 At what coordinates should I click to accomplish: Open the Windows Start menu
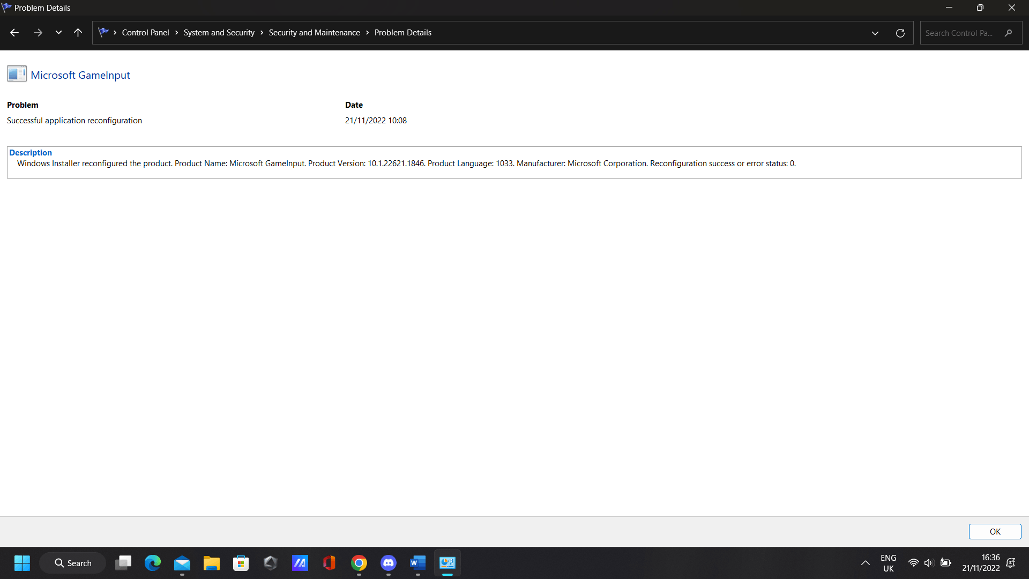pyautogui.click(x=22, y=563)
